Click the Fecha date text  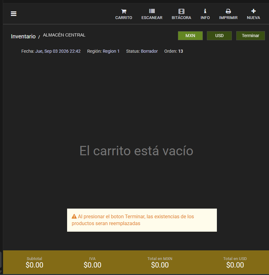[51, 51]
